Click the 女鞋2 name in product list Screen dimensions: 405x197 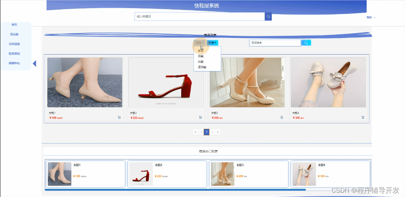pyautogui.click(x=133, y=113)
